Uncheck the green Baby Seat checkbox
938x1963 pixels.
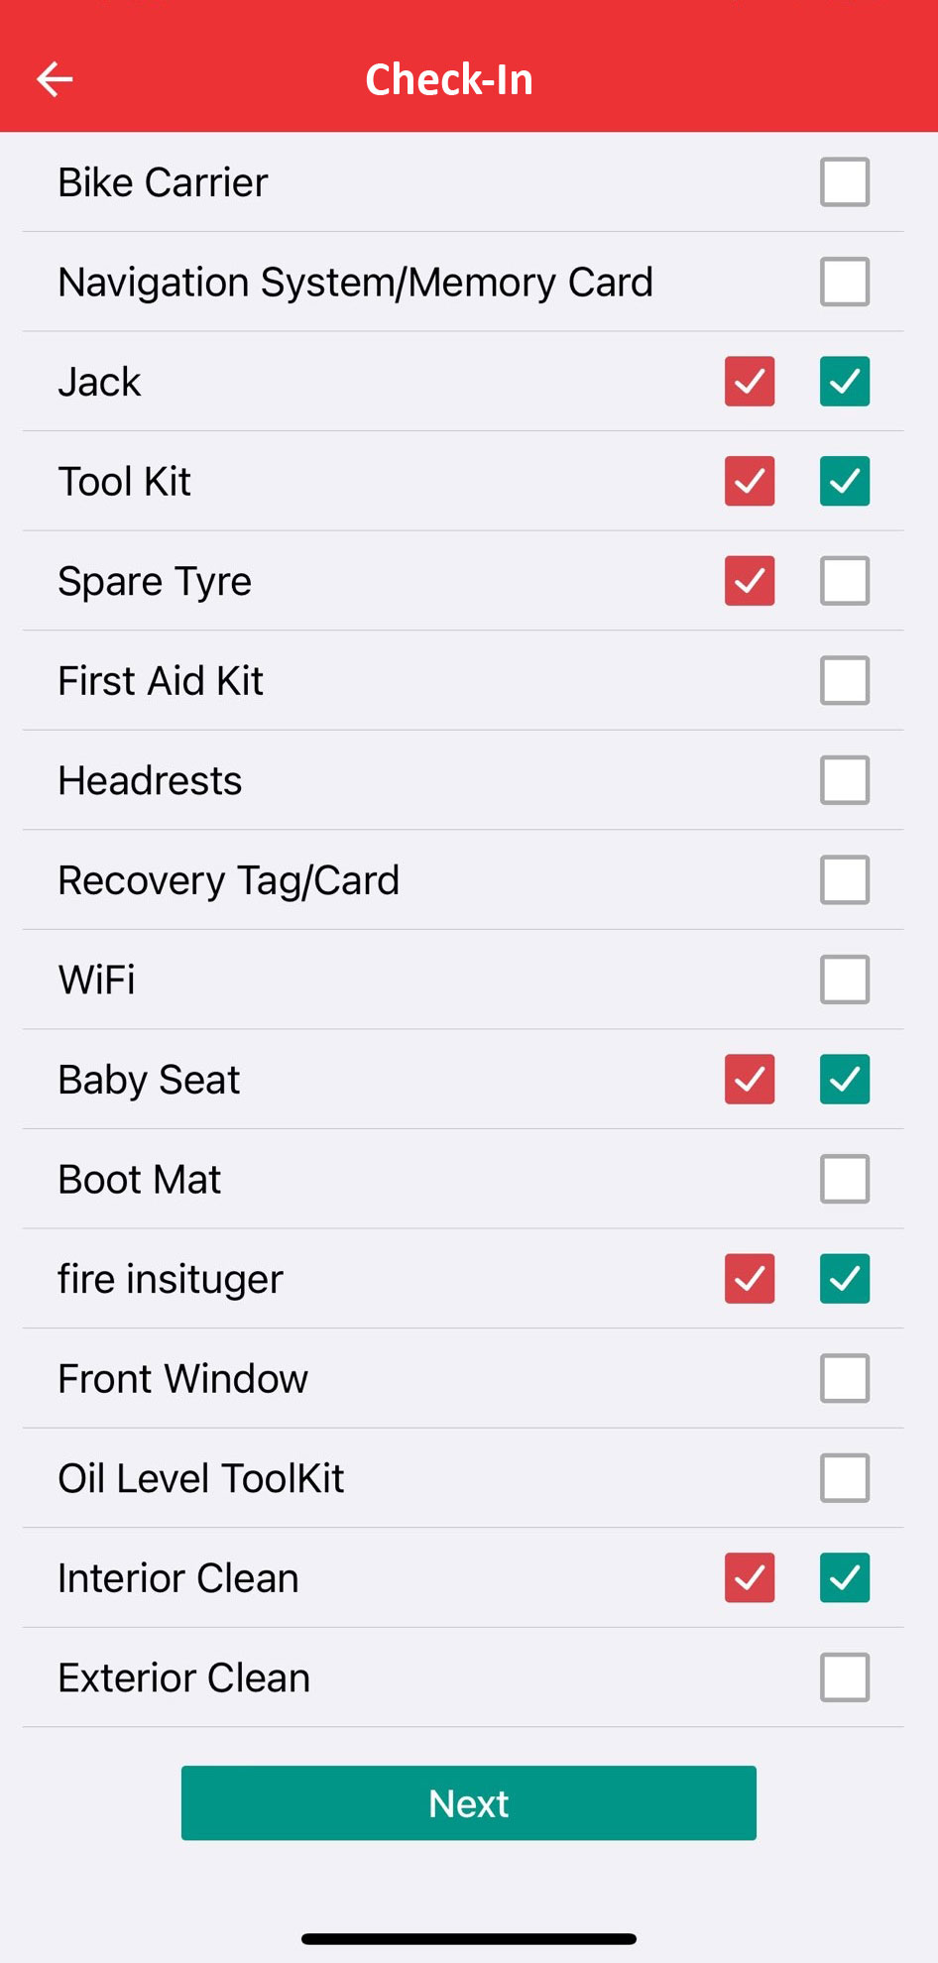pos(844,1080)
